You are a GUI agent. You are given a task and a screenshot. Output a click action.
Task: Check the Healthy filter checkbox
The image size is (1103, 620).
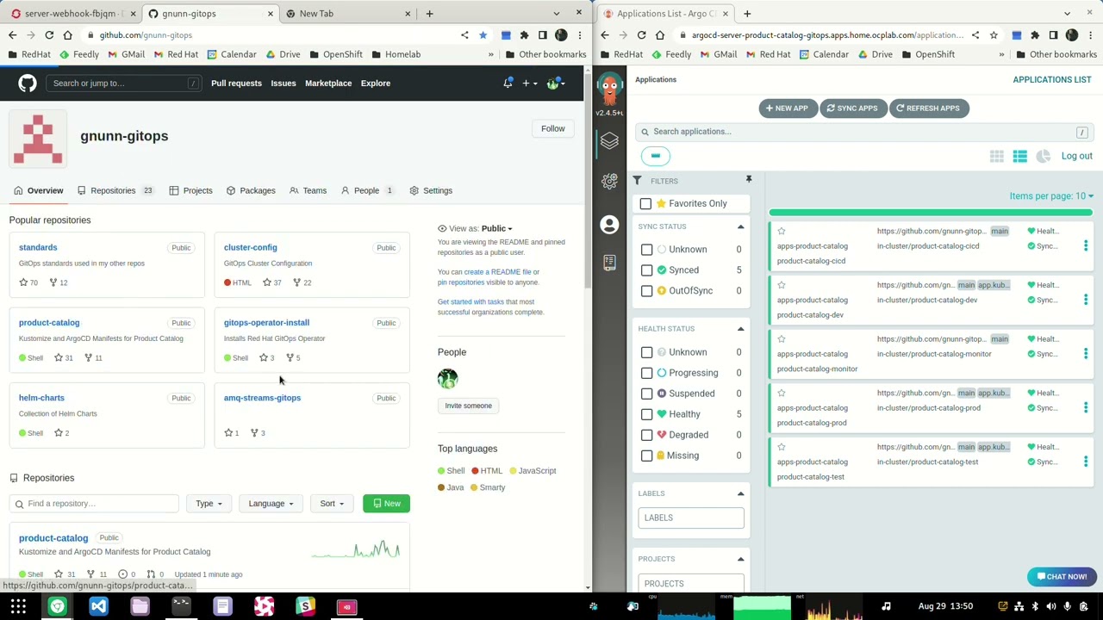pyautogui.click(x=646, y=414)
